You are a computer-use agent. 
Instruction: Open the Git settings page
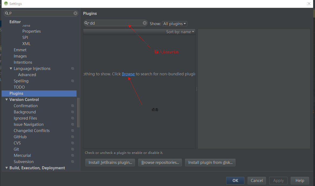(x=16, y=149)
